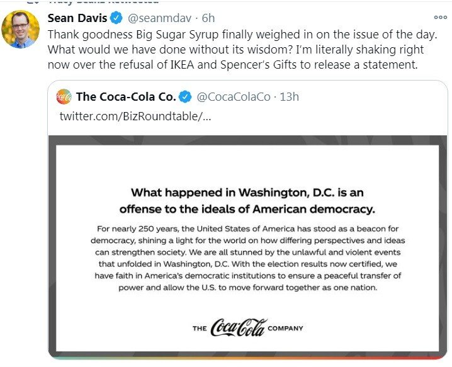Open the @CocaColaCo handle
452x367 pixels.
234,97
